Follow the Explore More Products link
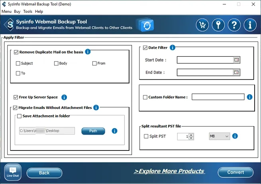The width and height of the screenshot is (261, 184). (169, 171)
